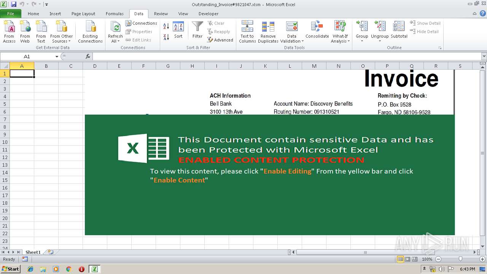Image resolution: width=487 pixels, height=274 pixels.
Task: Click Properties in Connections group
Action: (x=139, y=32)
